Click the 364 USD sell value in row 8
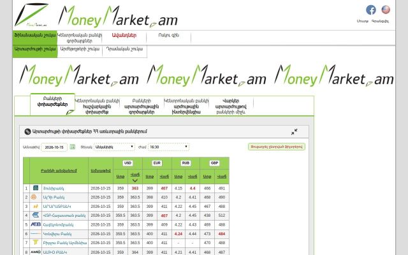 point(135,252)
